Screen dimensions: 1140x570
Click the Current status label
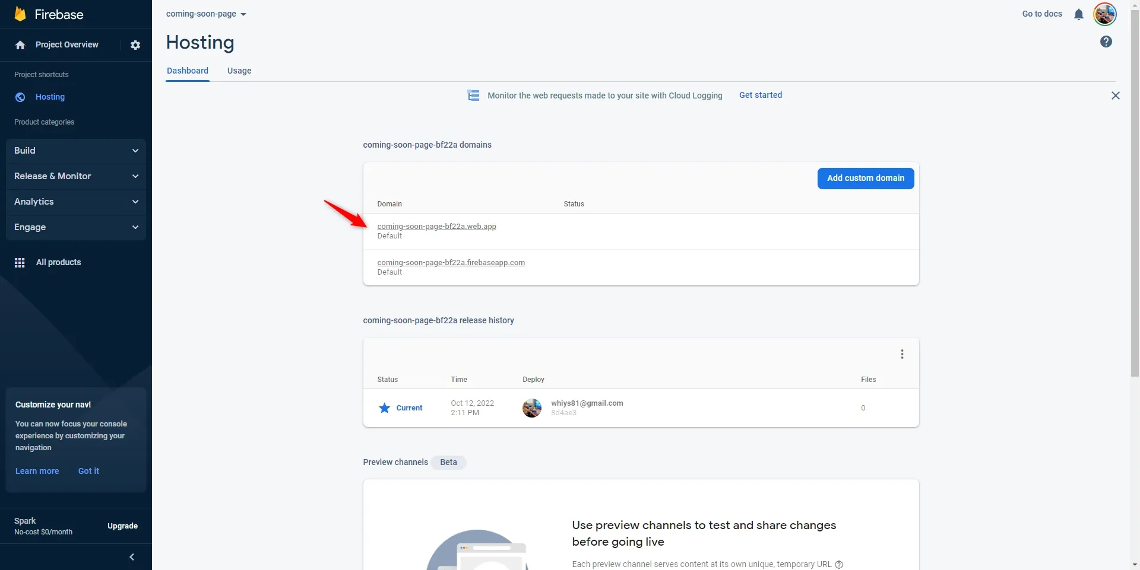[x=409, y=408]
